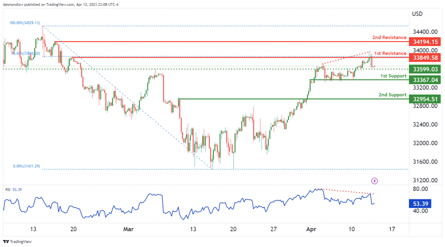Click the Mar date on time axis
445x247 pixels.
128,229
